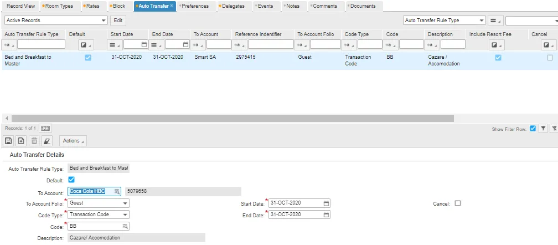
Task: Open Start Date filter equals operator
Action: [114, 44]
